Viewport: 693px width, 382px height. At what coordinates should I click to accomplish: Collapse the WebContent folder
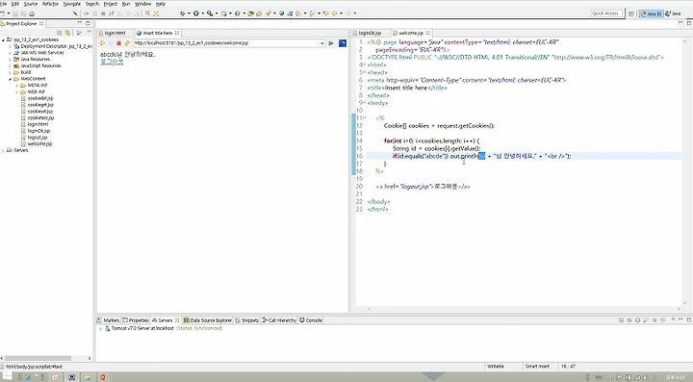click(11, 79)
